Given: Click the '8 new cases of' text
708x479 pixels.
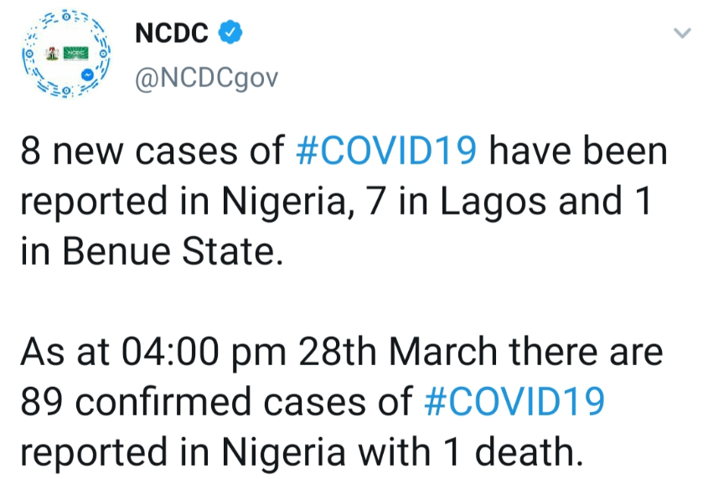Looking at the screenshot, I should pyautogui.click(x=152, y=151).
